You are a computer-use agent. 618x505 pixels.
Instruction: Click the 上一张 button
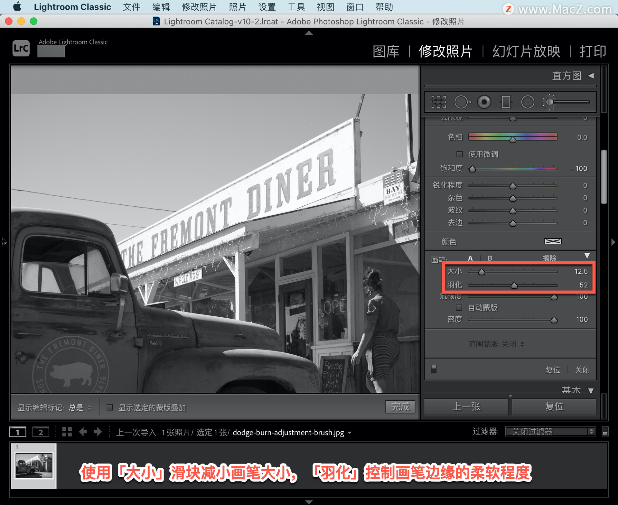click(466, 407)
